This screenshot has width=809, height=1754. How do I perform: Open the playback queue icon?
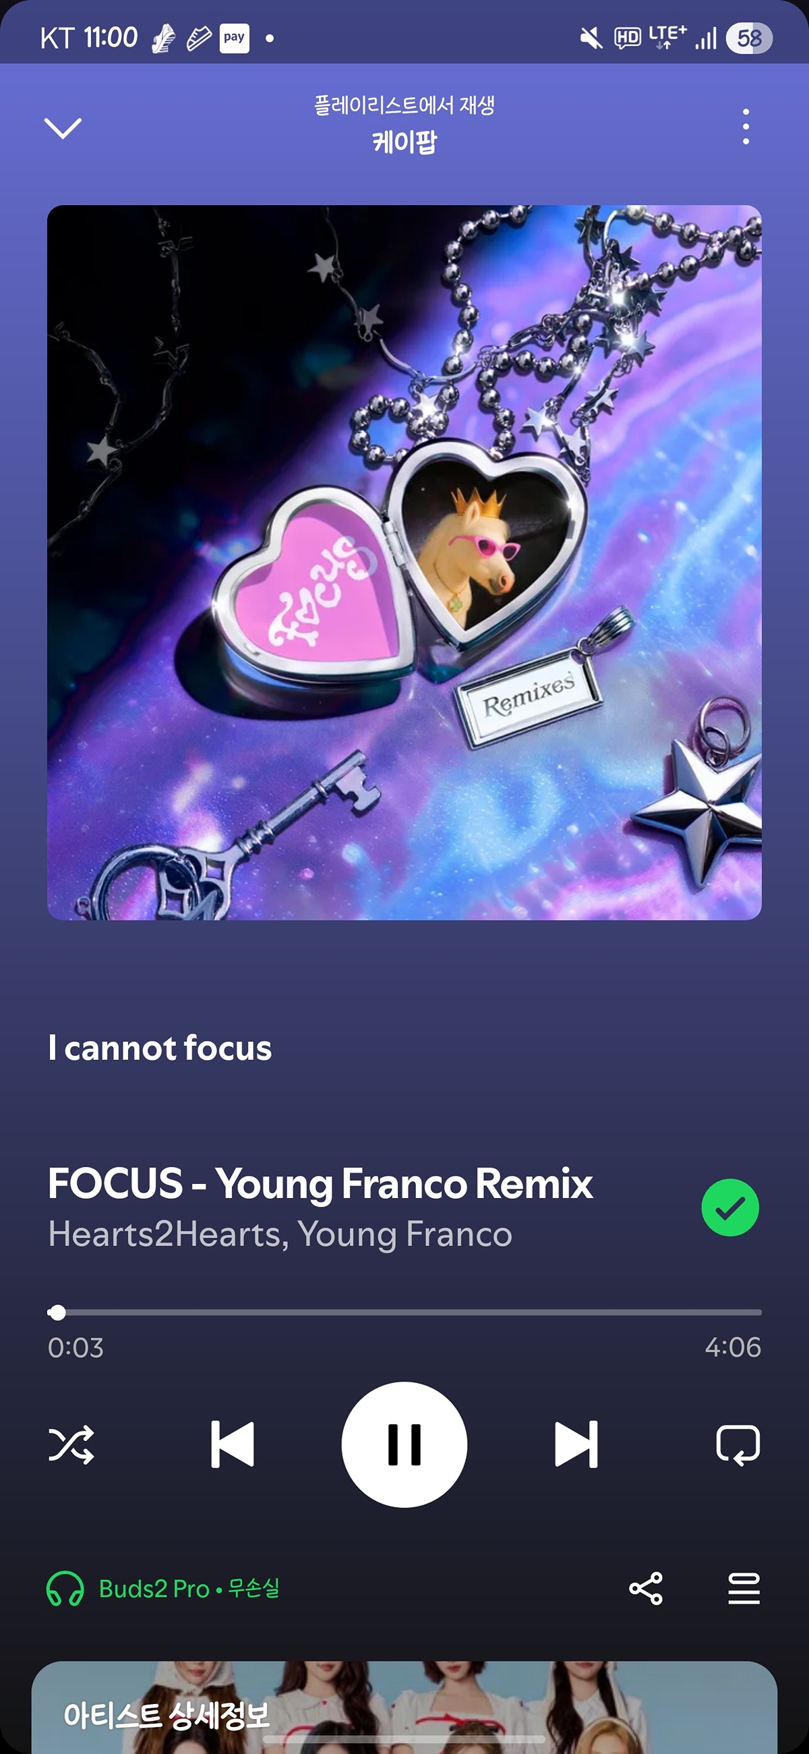744,1589
